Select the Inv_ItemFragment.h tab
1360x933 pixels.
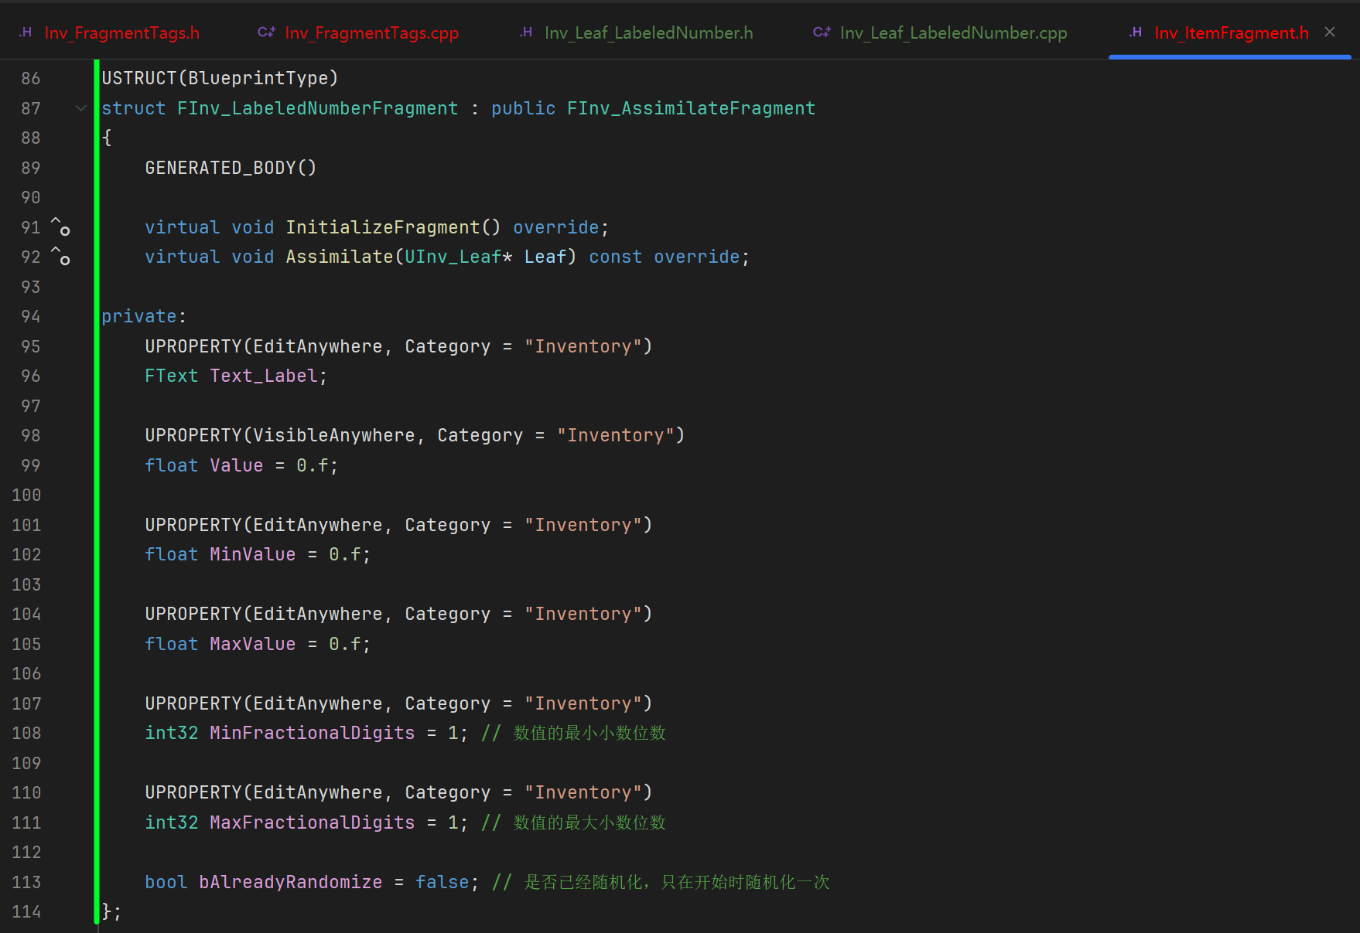(1231, 32)
